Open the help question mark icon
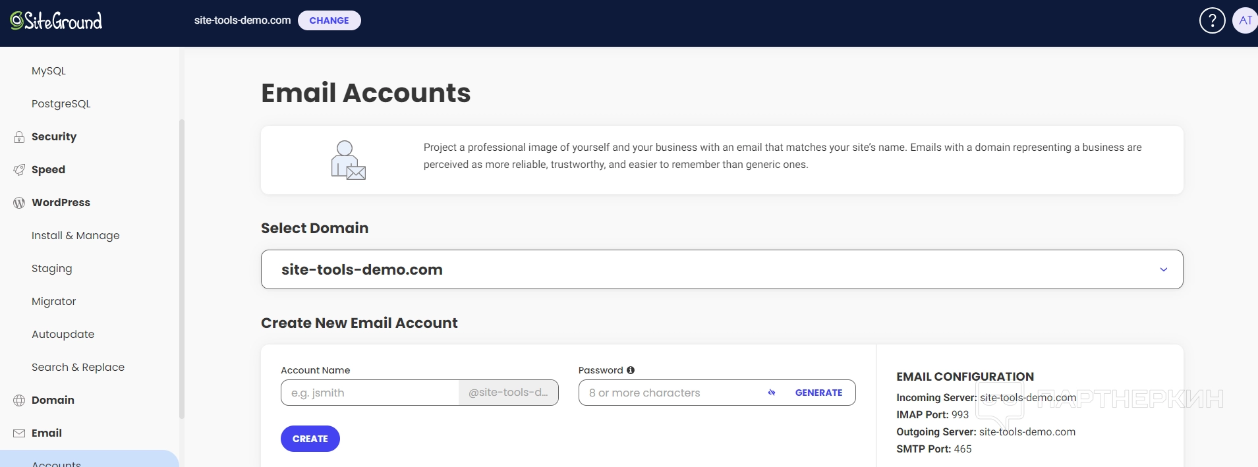This screenshot has height=467, width=1258. point(1212,20)
